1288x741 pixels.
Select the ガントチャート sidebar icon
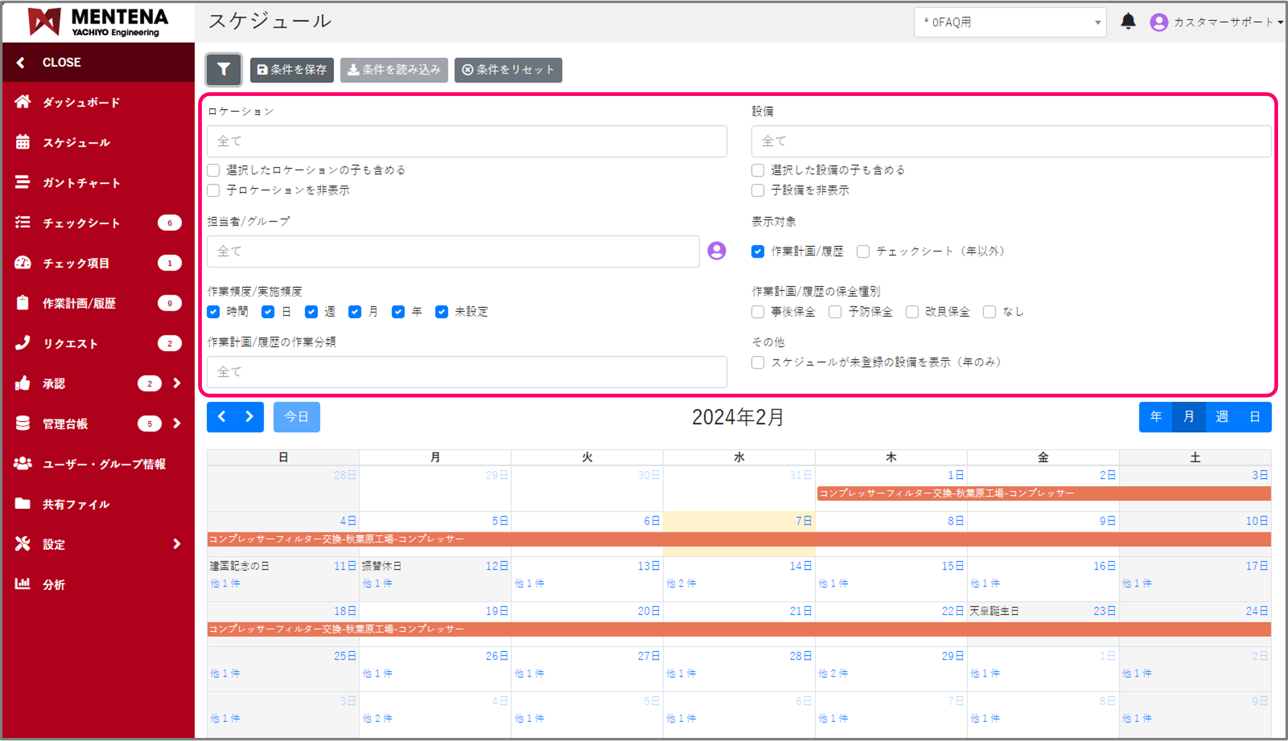(x=22, y=183)
